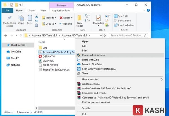Click the Copy path icon in ribbon
The image size is (169, 116).
(x=36, y=21)
